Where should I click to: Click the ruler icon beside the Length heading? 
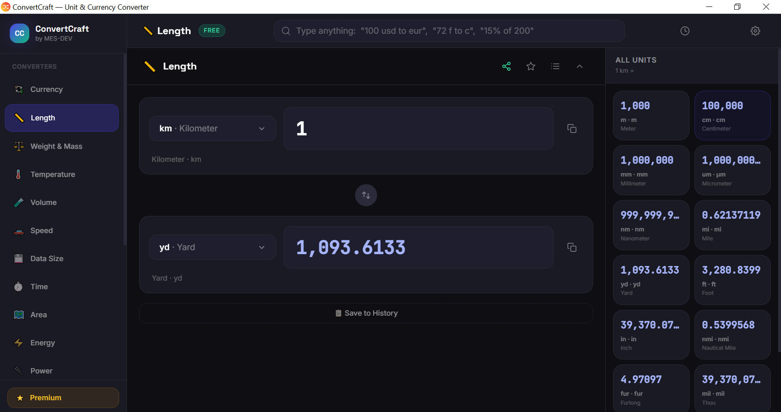tap(150, 66)
